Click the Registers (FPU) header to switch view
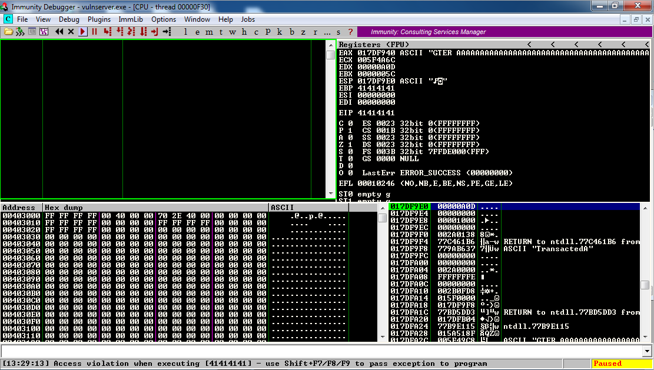 pyautogui.click(x=374, y=45)
